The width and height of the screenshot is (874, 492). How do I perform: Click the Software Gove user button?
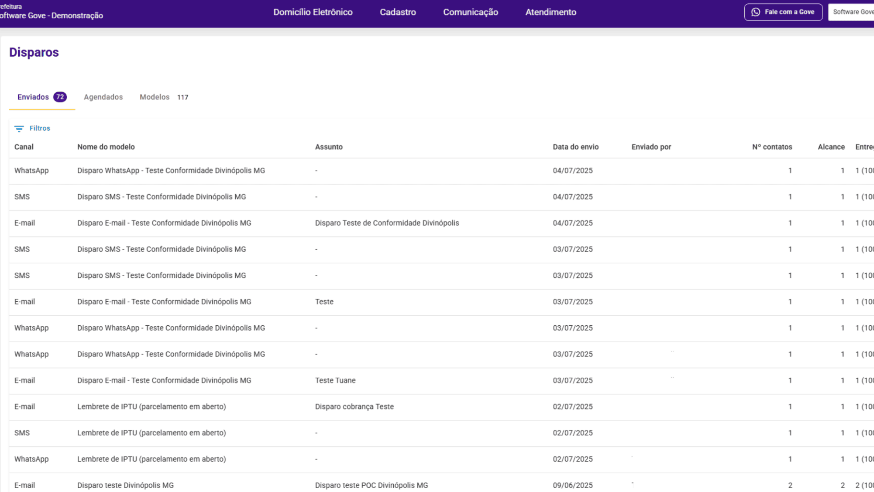[851, 12]
